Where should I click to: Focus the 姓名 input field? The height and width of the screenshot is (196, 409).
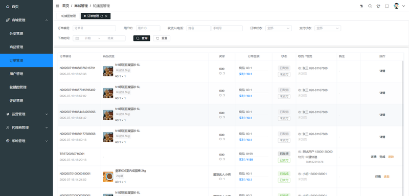[x=198, y=28]
